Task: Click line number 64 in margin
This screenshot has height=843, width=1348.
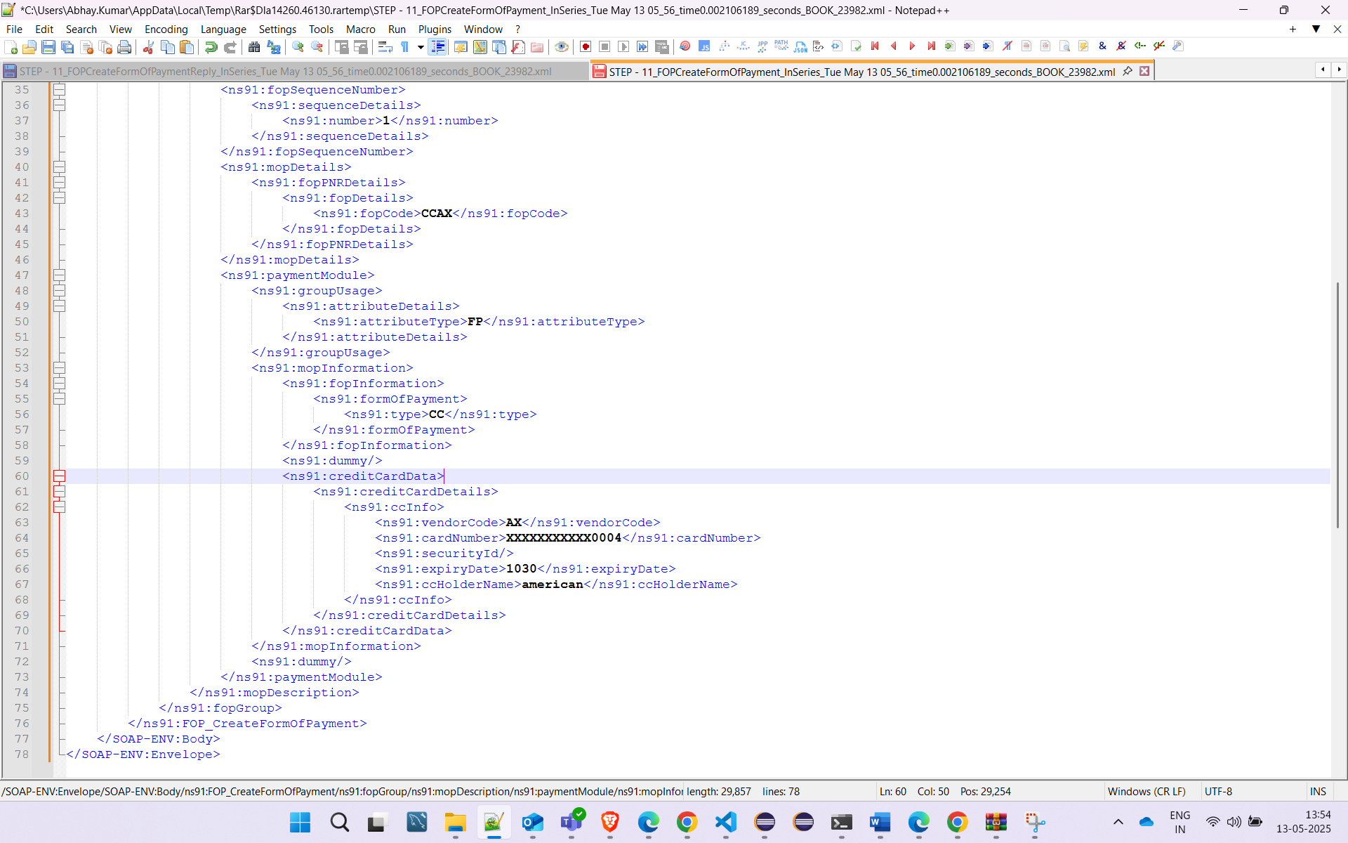Action: click(22, 538)
